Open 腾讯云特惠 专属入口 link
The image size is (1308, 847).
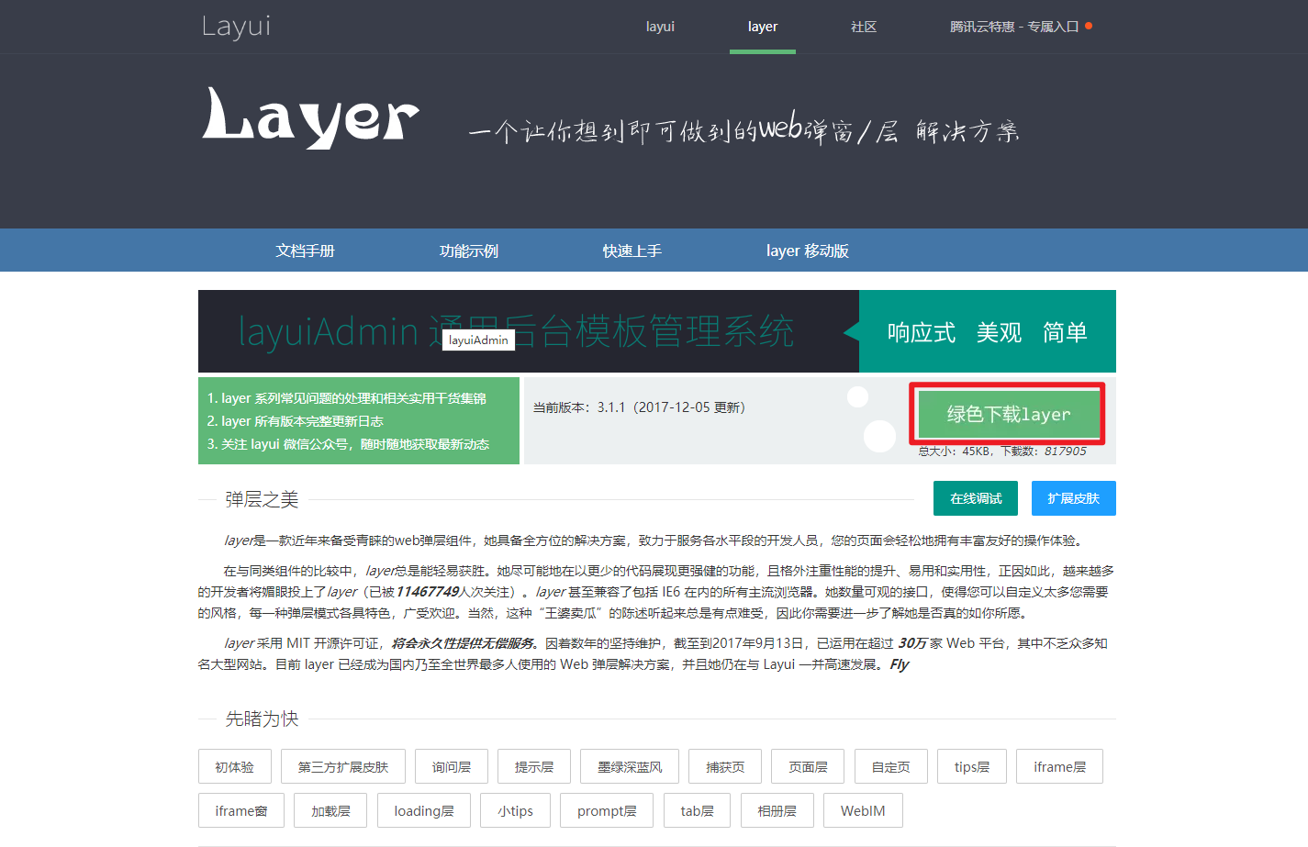1014,27
